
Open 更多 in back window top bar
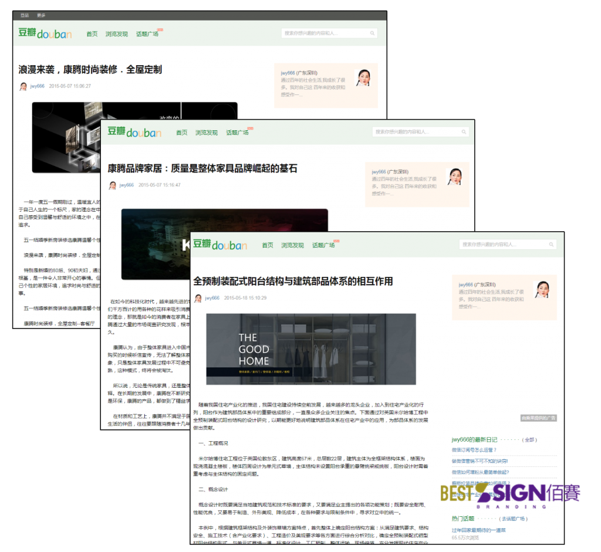(41, 15)
